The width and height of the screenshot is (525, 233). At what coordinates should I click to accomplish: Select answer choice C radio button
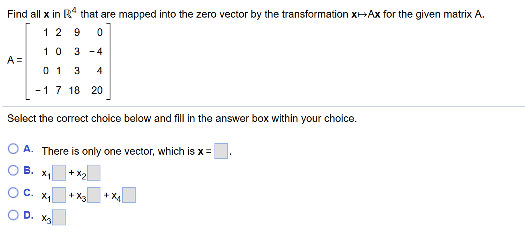14,192
